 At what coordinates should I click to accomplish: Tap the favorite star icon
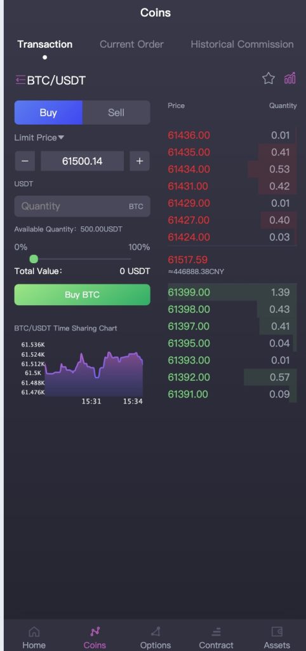[x=269, y=78]
